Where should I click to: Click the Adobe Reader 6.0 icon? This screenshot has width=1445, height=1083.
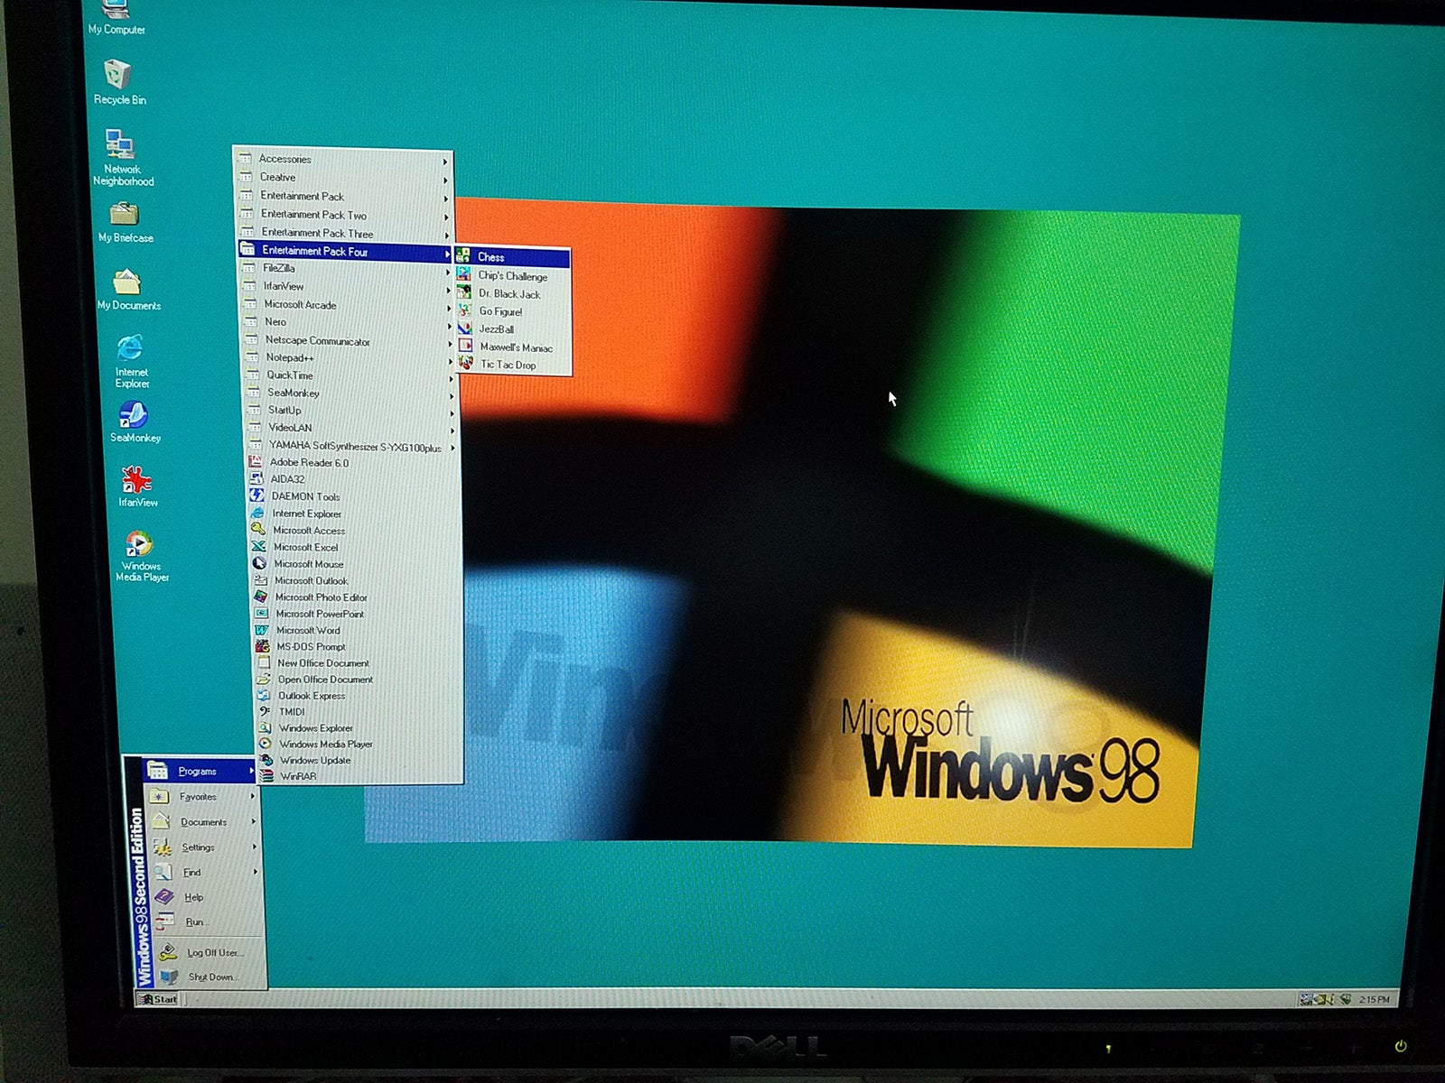pyautogui.click(x=256, y=461)
